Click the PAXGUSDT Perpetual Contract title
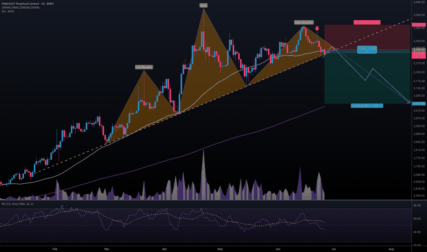427x252 pixels. pyautogui.click(x=28, y=4)
